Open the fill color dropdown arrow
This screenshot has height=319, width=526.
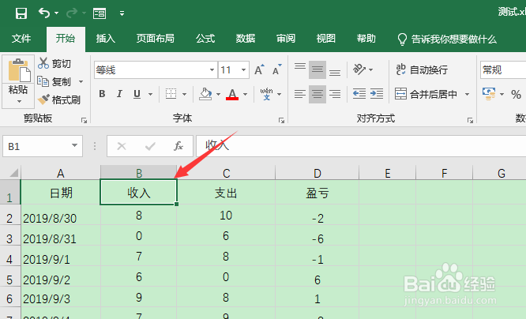pyautogui.click(x=218, y=94)
